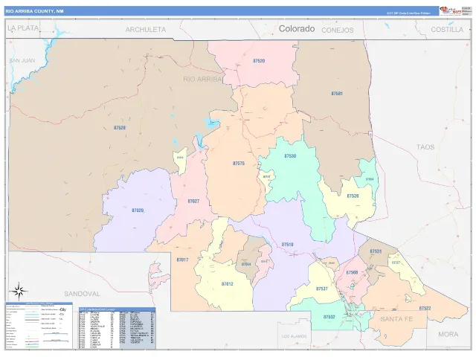The image size is (476, 357).
Task: Open the ZIP Code index table
Action: [118, 329]
